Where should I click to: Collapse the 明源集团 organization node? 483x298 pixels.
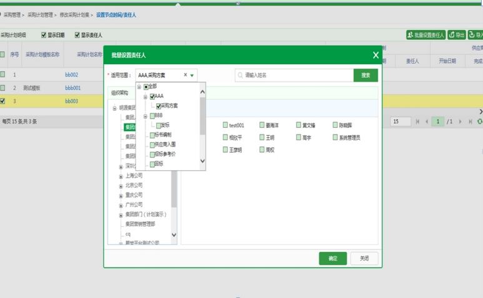coord(114,108)
